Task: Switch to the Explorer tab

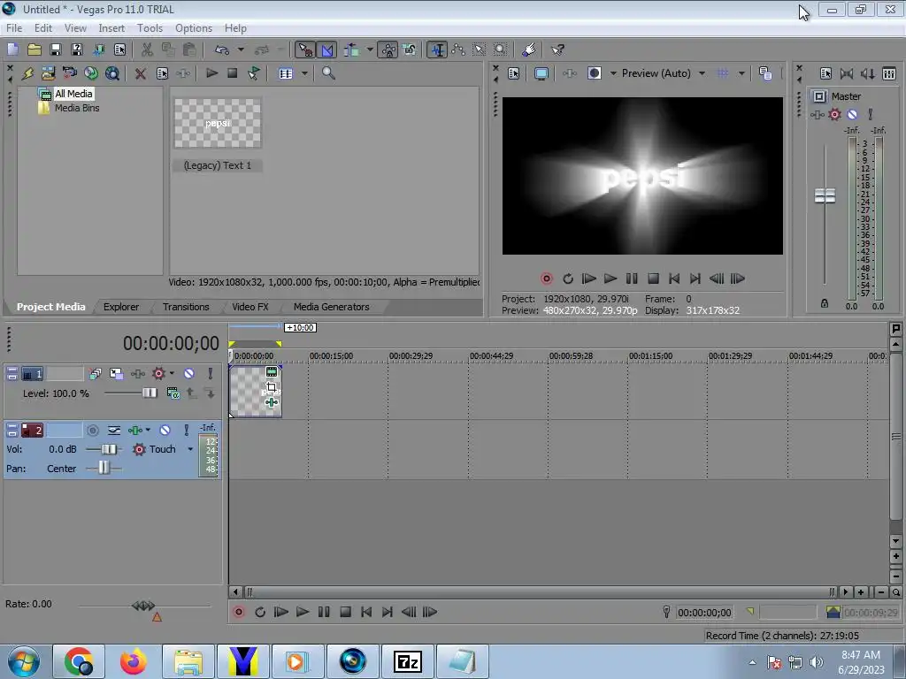Action: [120, 307]
